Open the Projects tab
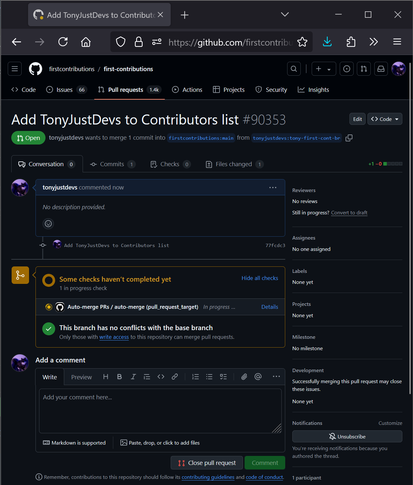Viewport: 413px width, 485px height. [229, 90]
